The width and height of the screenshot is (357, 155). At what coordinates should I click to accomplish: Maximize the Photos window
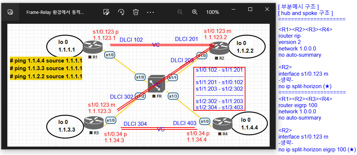point(250,9)
